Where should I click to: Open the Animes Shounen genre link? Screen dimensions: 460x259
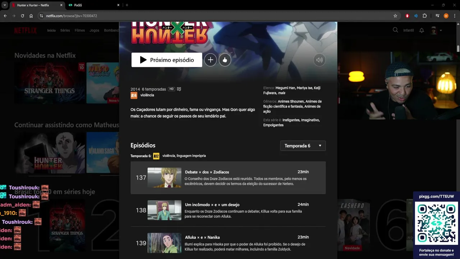pos(291,101)
